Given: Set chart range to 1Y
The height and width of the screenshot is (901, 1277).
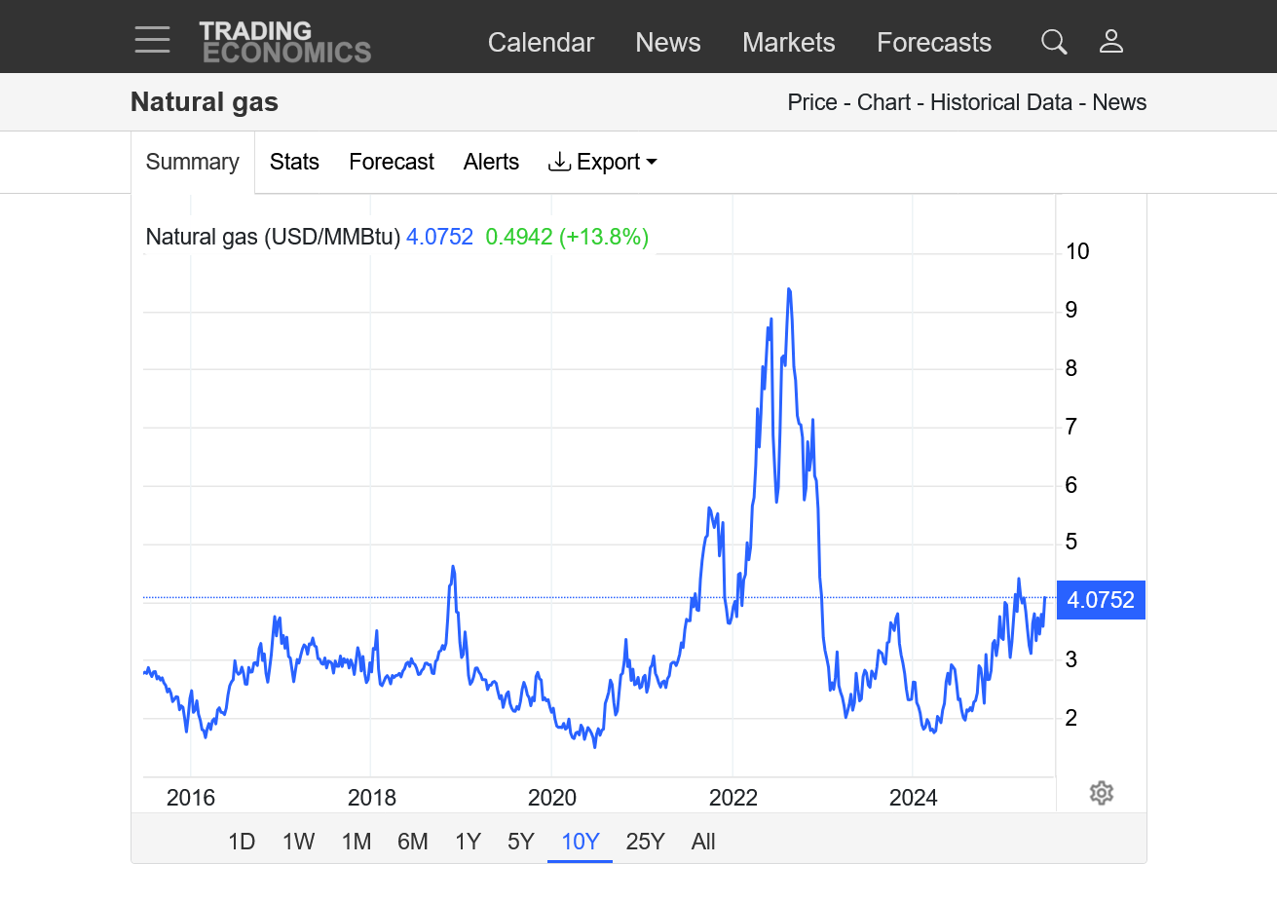Looking at the screenshot, I should (x=469, y=842).
